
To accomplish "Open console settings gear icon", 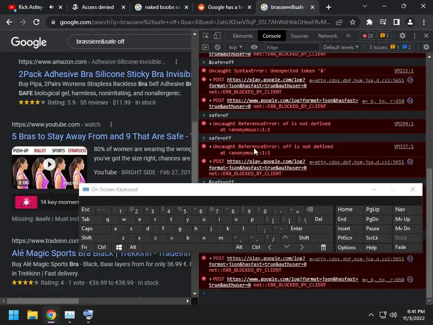I will tap(426, 47).
